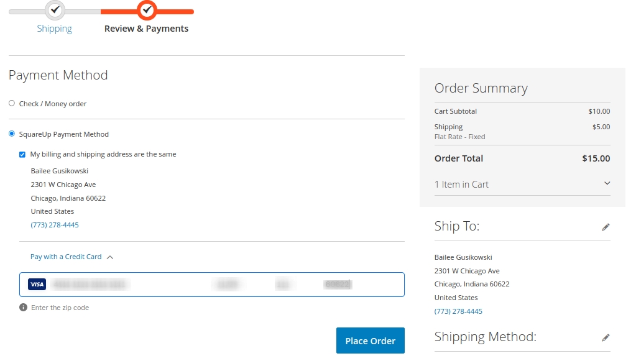Uncheck billing and shipping address are same
The image size is (636, 361).
coord(22,154)
